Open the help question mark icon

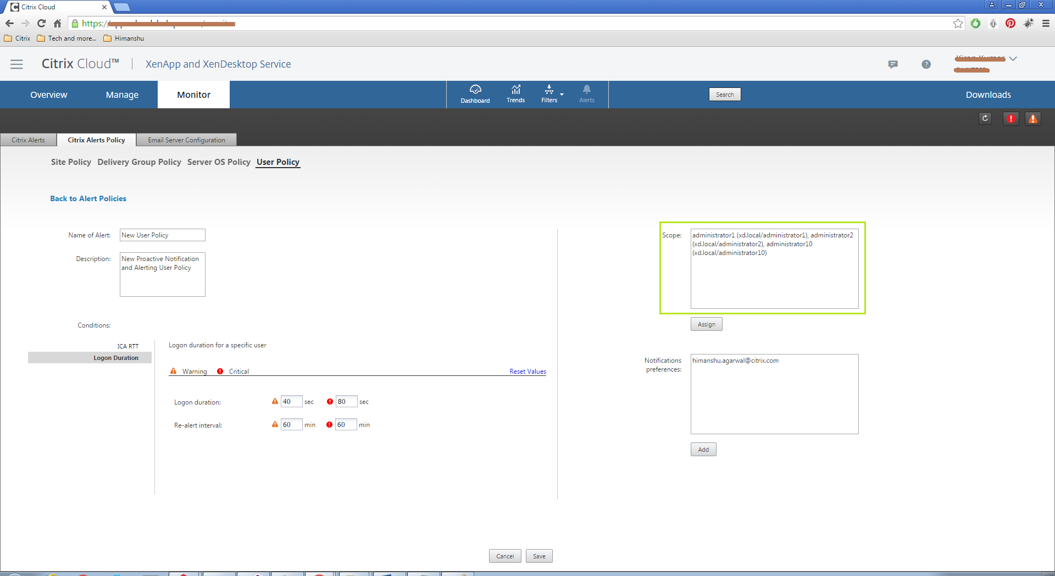click(926, 64)
